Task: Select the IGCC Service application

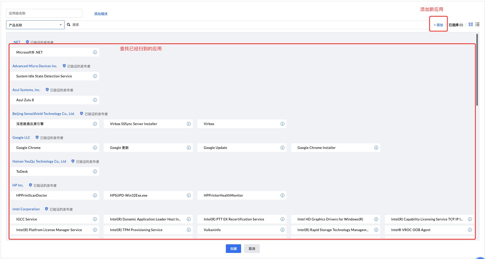Action: point(55,219)
